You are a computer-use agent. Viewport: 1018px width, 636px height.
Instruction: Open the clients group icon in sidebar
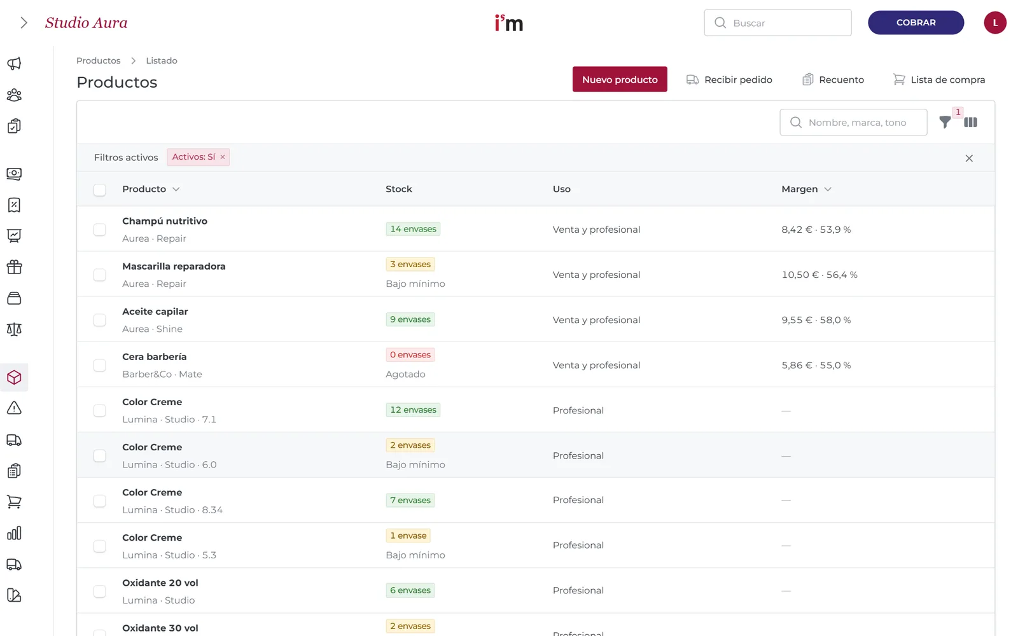[14, 95]
